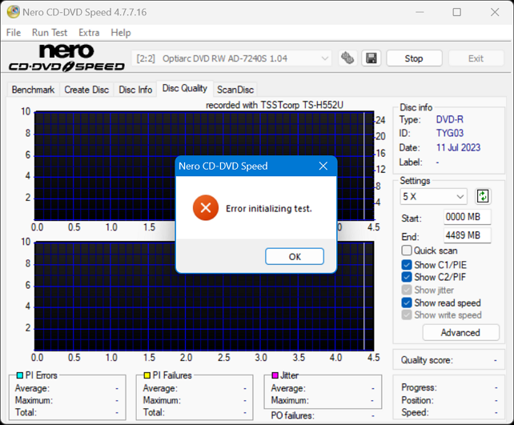Viewport: 514px width, 425px height.
Task: Open the Optiarc drive selection dropdown
Action: point(231,58)
